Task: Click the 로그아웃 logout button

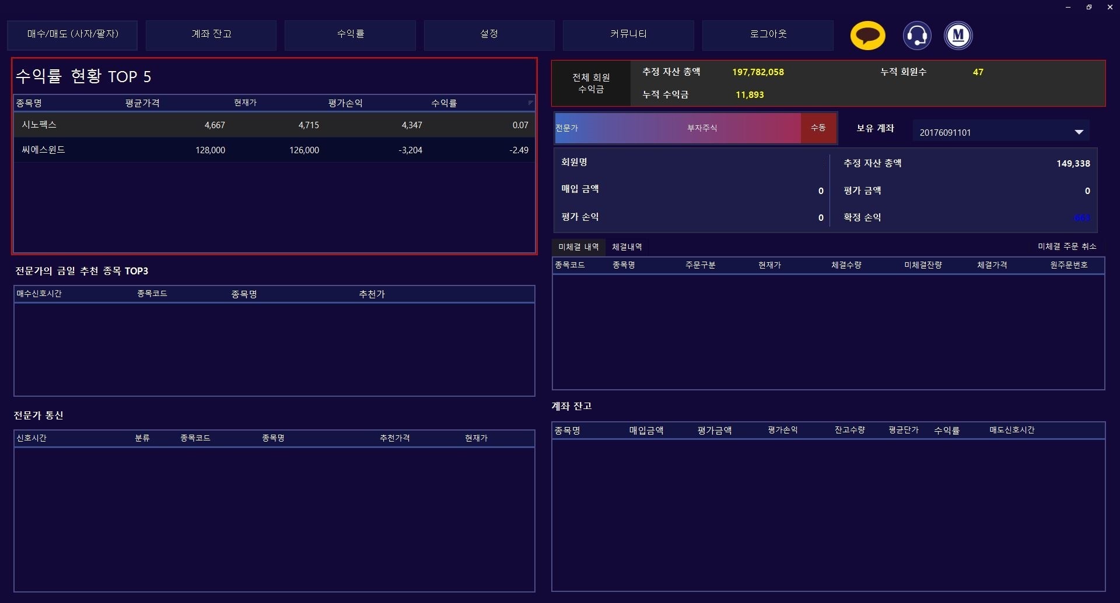Action: 768,34
